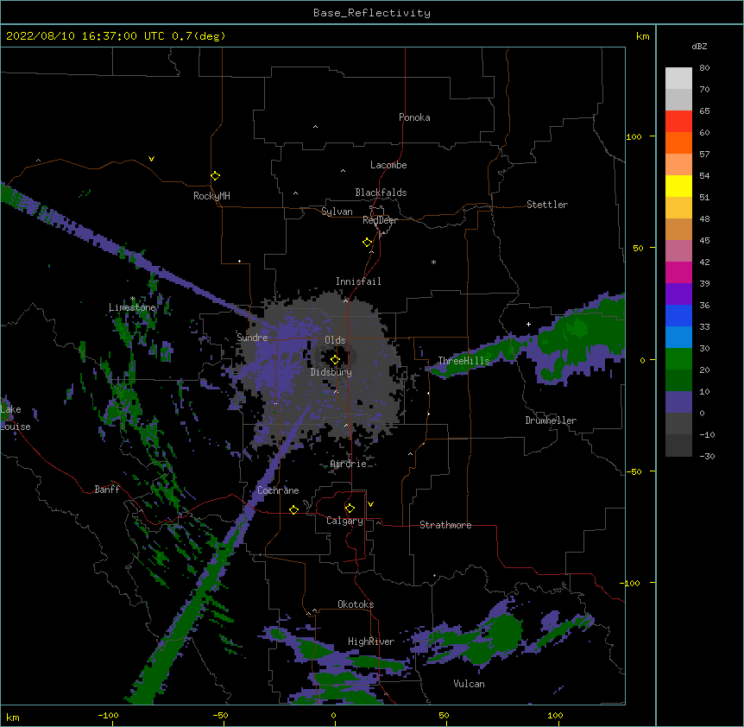Viewport: 744px width, 727px height.
Task: Click the 80 value in dBZ legend
Action: coord(704,68)
